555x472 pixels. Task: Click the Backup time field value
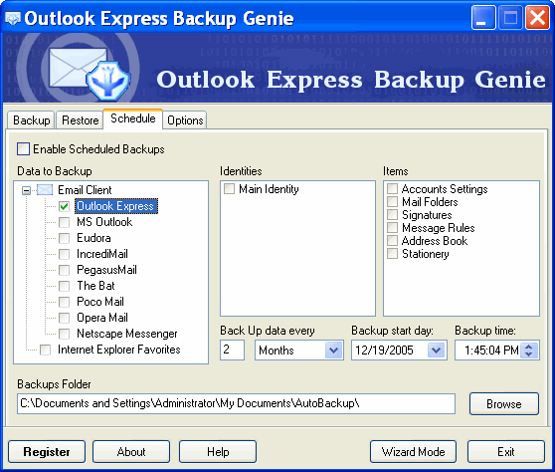(x=491, y=351)
